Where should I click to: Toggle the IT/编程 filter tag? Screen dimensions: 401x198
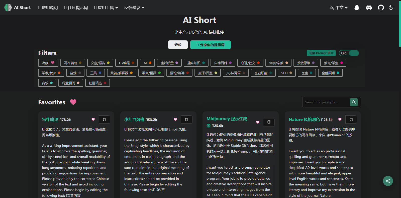127,63
